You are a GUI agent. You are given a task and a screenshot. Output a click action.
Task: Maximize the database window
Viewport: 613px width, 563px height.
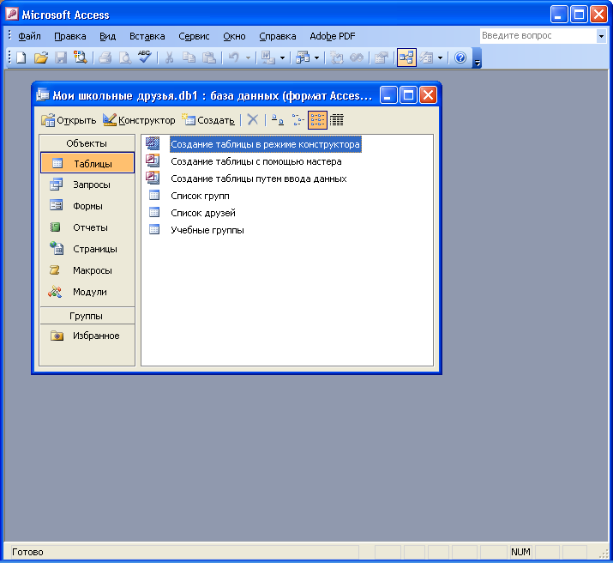pyautogui.click(x=409, y=95)
